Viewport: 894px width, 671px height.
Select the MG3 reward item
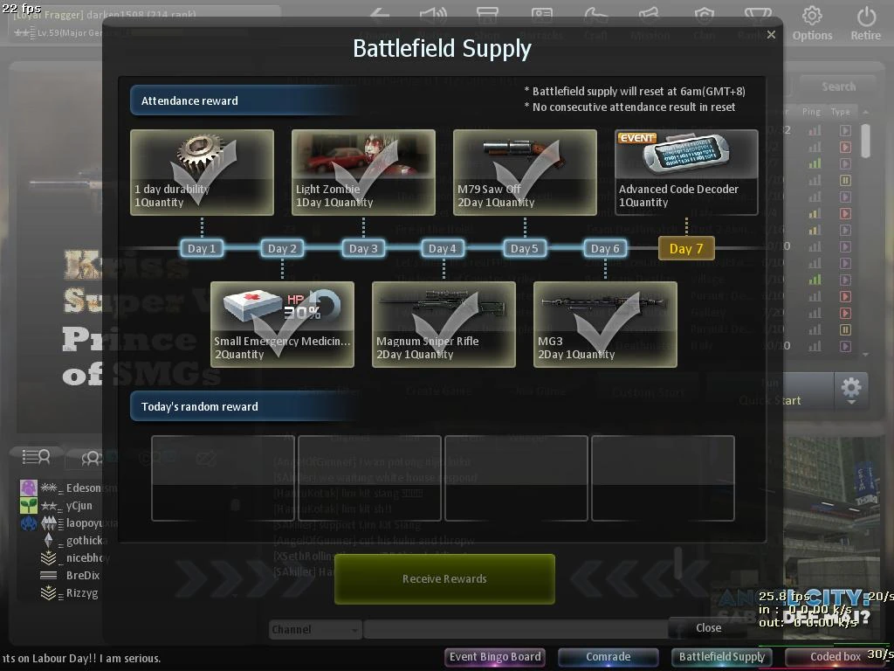(x=605, y=324)
